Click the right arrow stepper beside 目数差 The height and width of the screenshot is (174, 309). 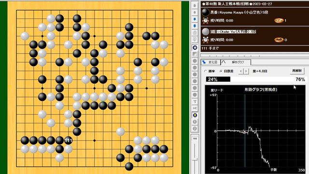(x=246, y=71)
